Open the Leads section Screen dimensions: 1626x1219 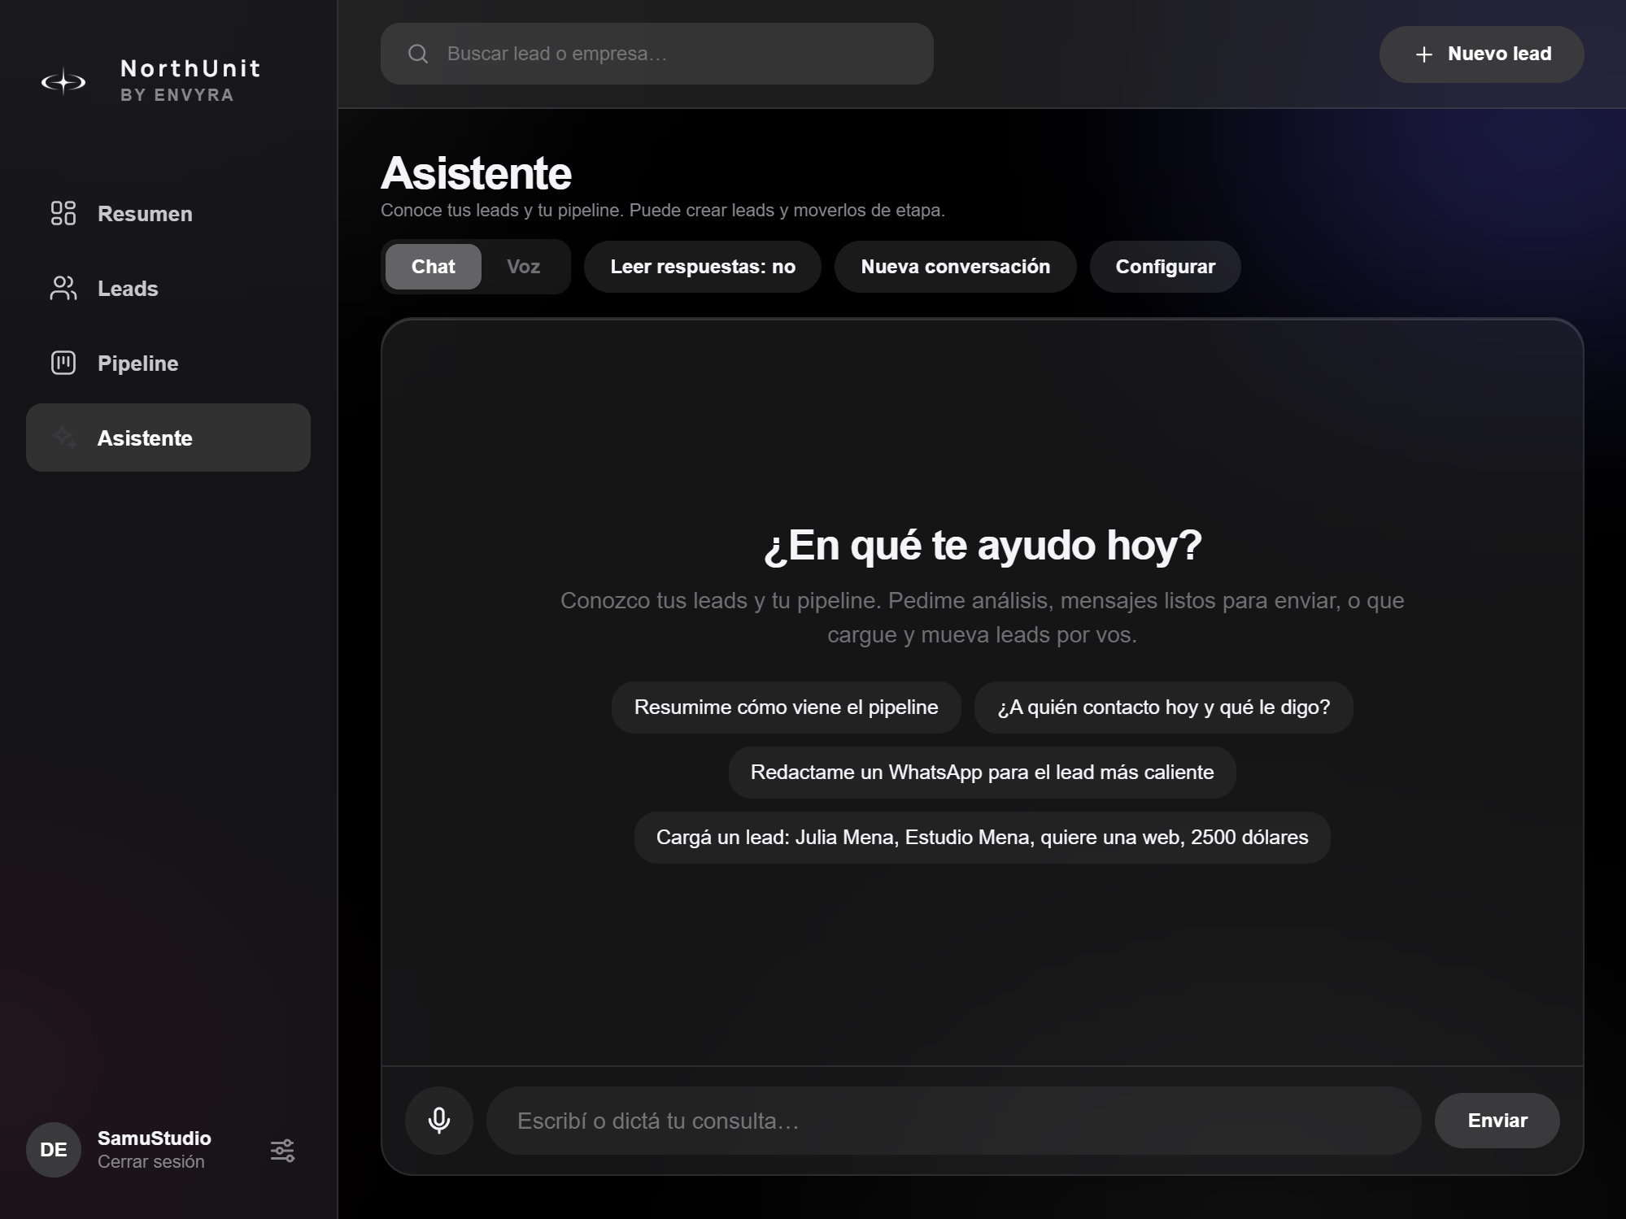click(x=168, y=289)
